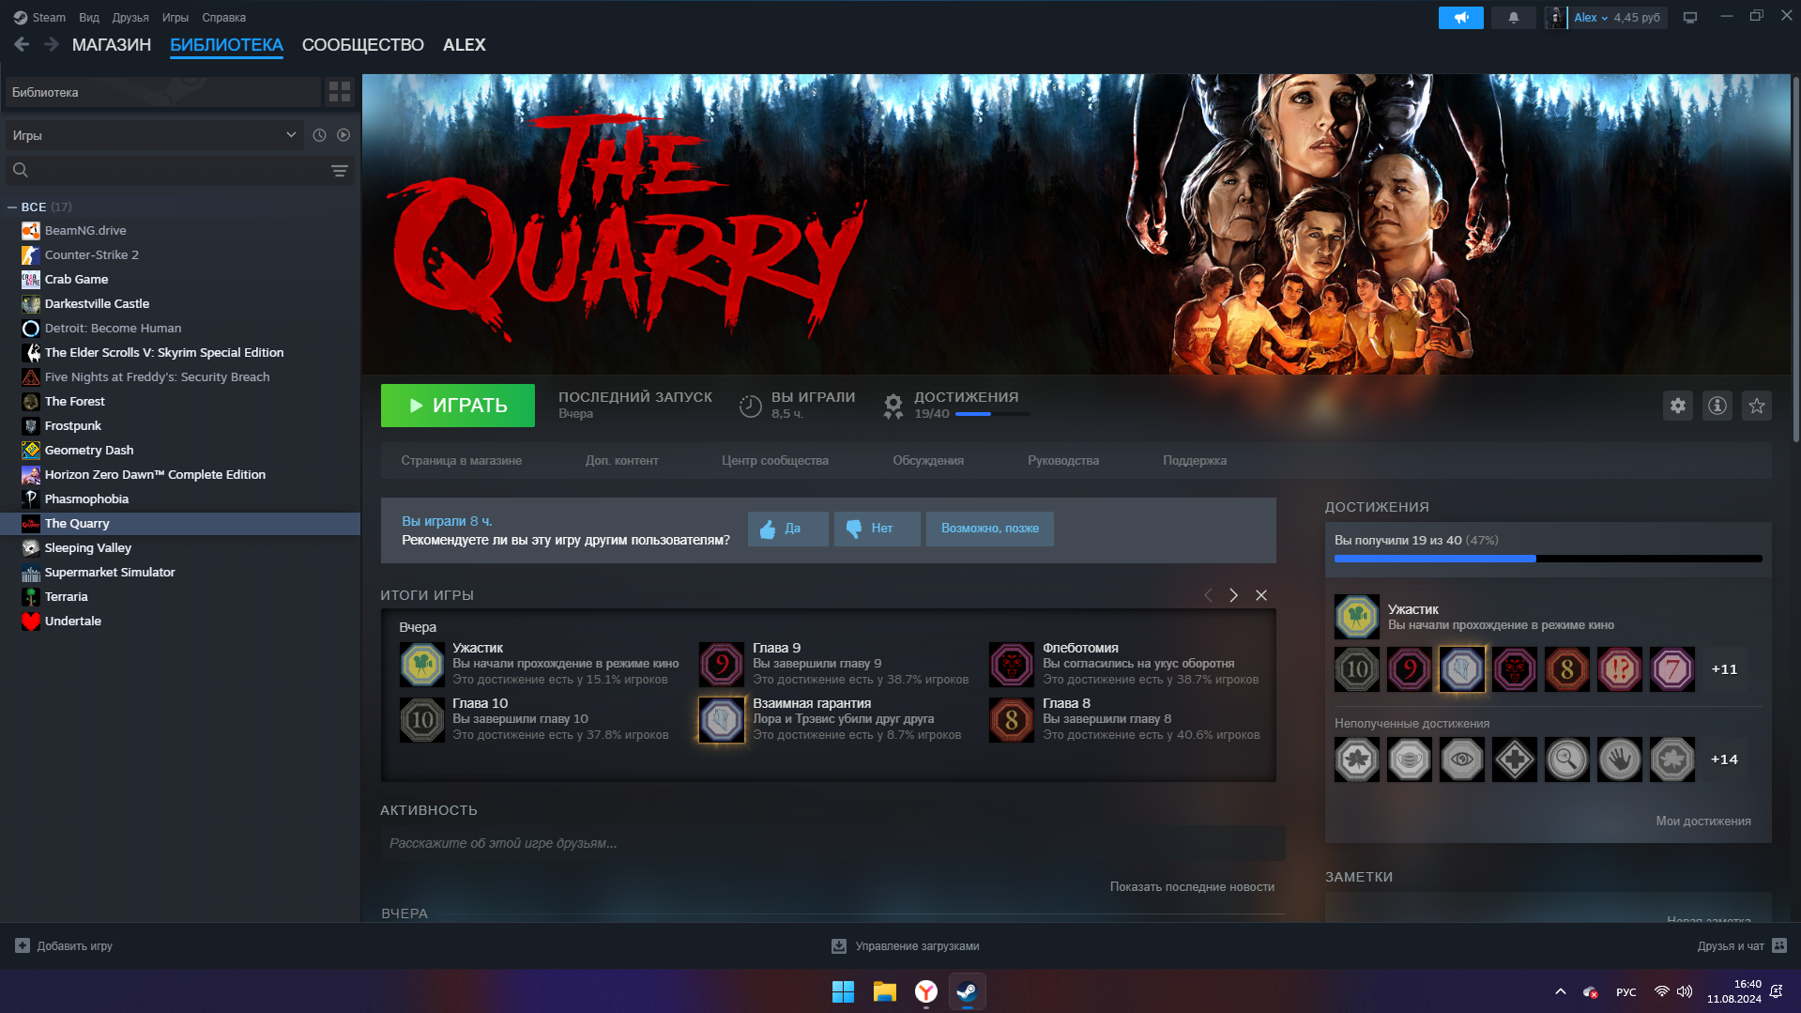
Task: Switch to Big Picture mode icon
Action: (1689, 18)
